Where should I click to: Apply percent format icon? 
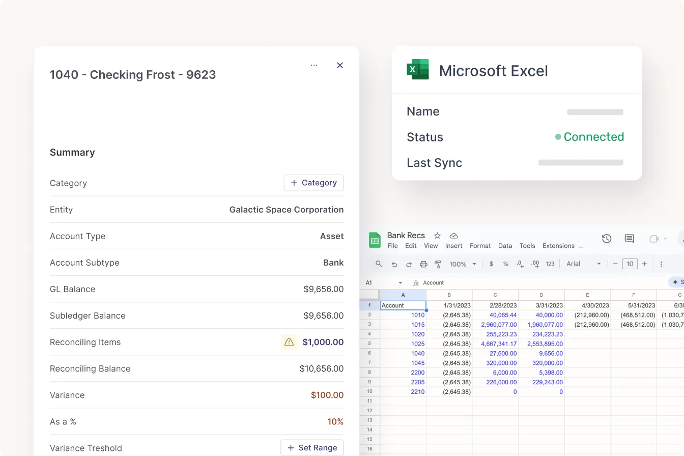(x=506, y=264)
